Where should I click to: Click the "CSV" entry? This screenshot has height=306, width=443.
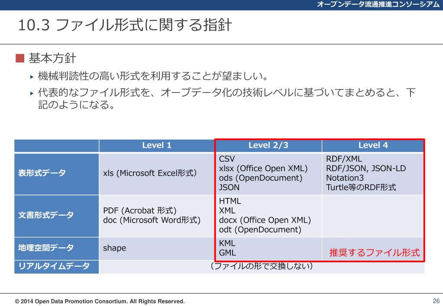pos(226,159)
